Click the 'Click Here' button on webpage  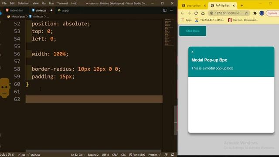[x=193, y=31]
